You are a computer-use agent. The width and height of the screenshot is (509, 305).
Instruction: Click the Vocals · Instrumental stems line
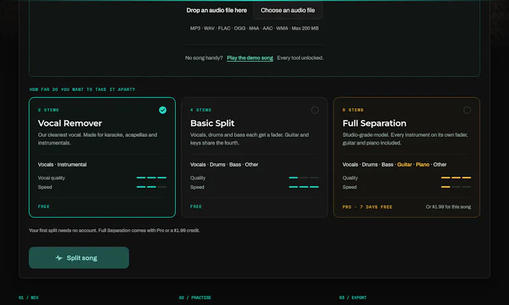coord(62,165)
